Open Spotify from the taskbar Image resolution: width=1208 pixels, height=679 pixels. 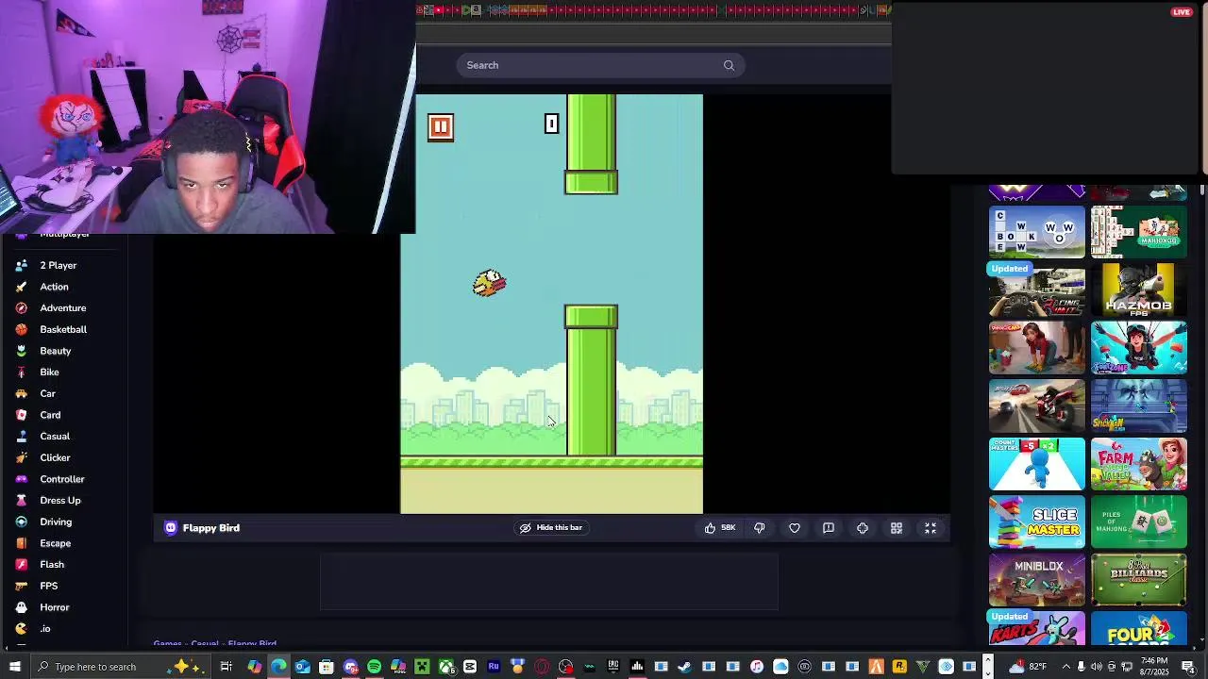tap(374, 667)
